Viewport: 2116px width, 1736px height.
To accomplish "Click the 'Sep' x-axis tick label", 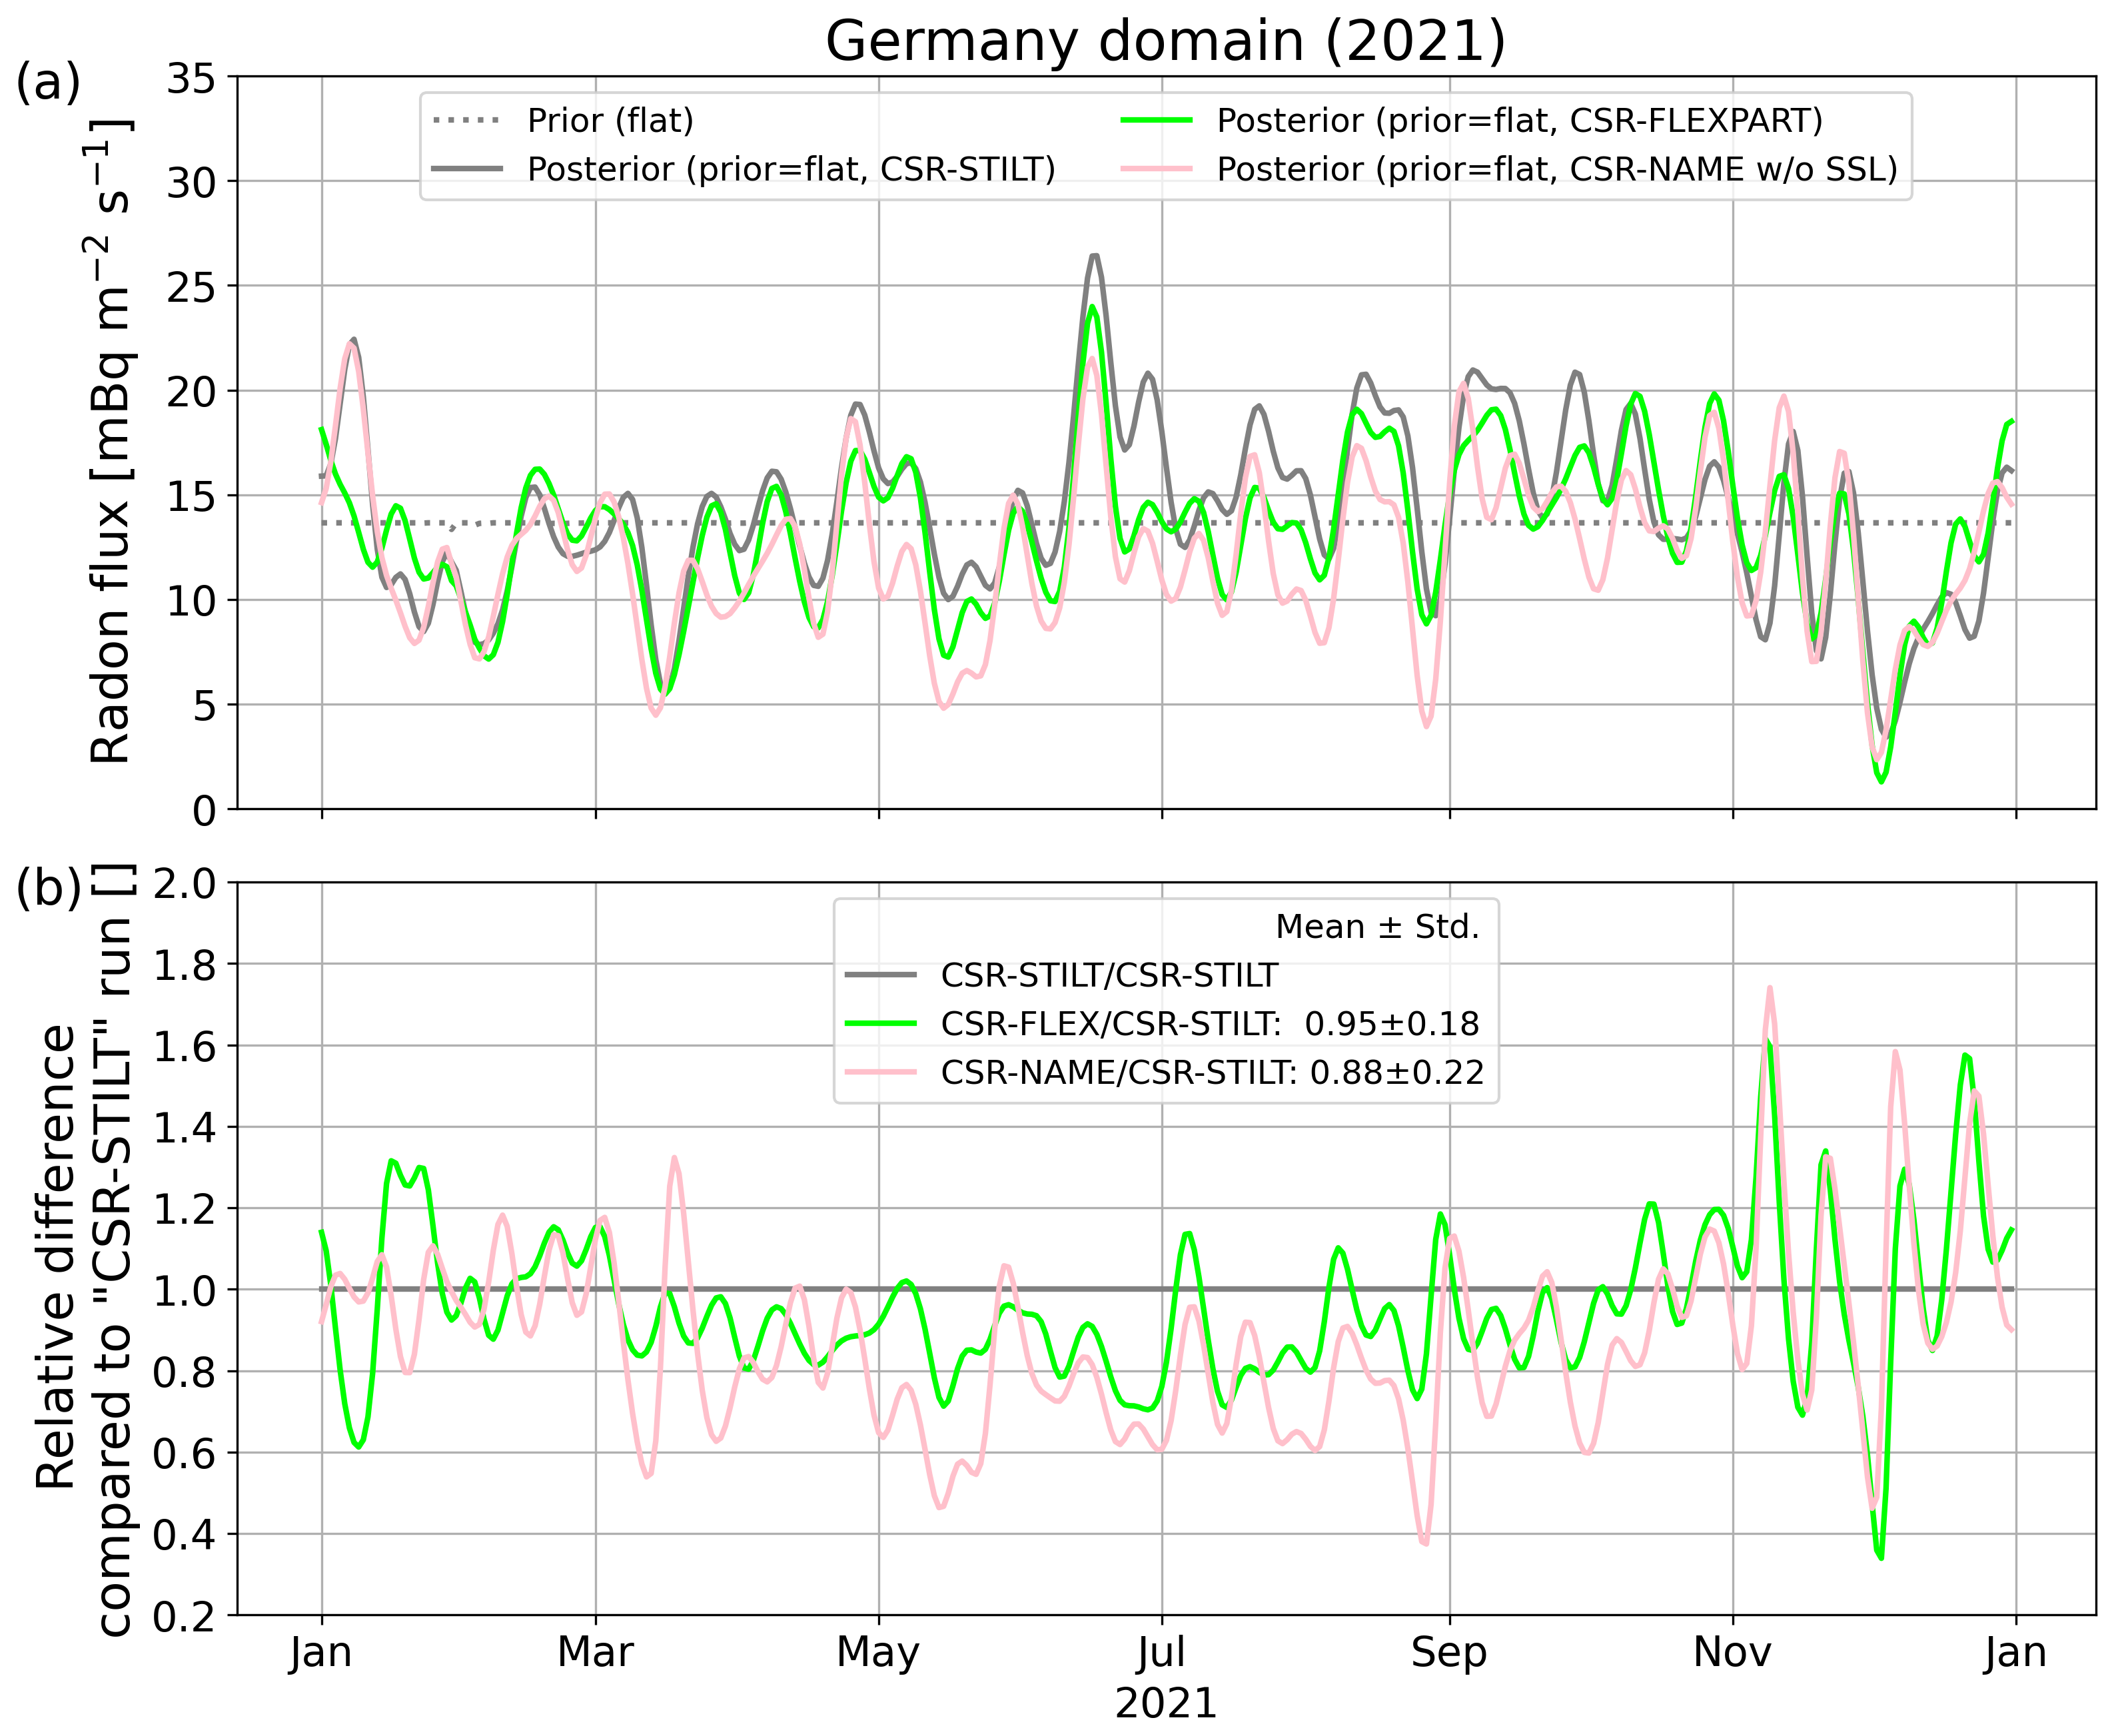I will pos(1449,1653).
